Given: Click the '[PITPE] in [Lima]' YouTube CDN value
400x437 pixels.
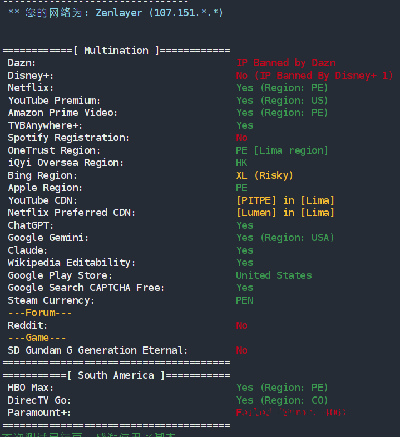Looking at the screenshot, I should click(x=285, y=200).
